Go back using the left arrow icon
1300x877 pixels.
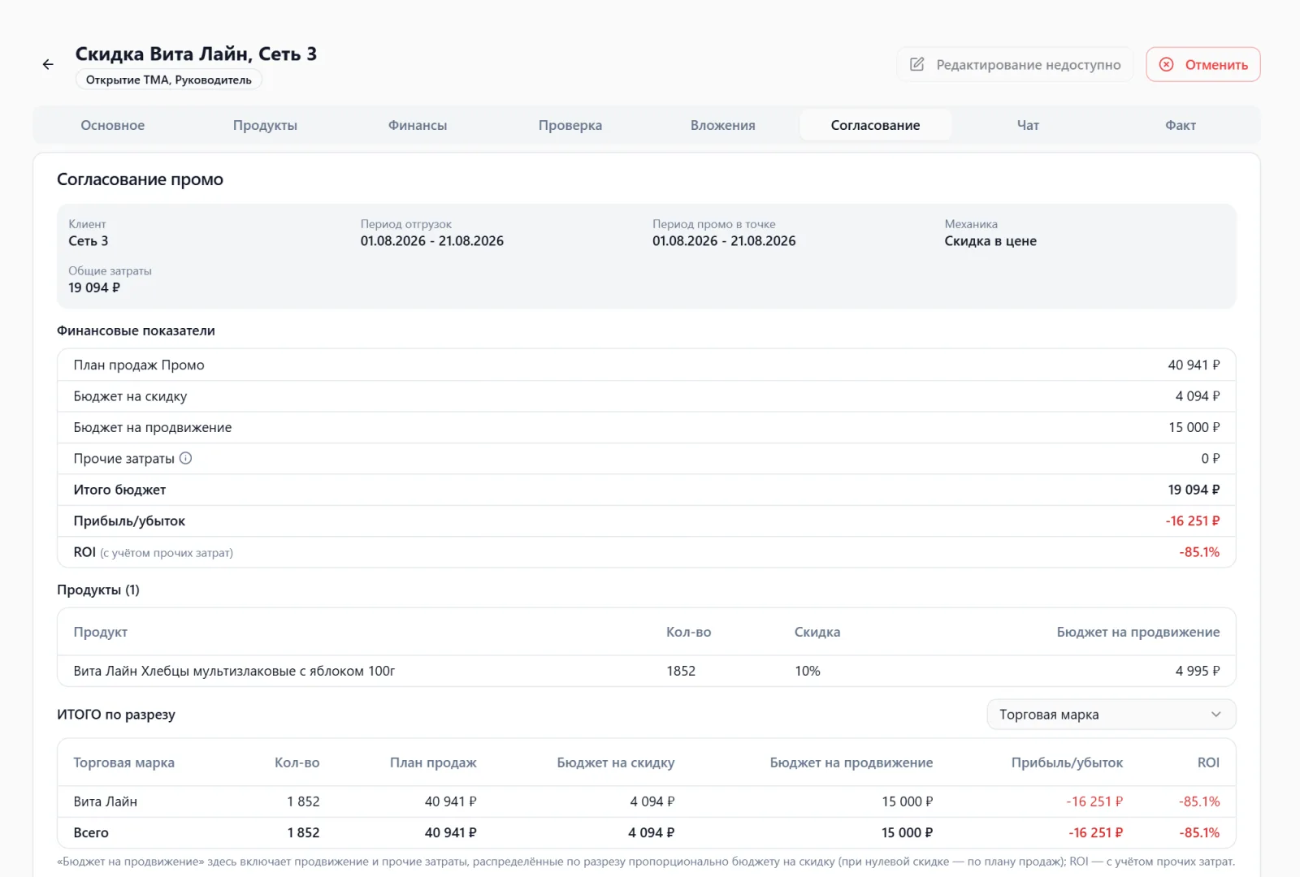click(x=48, y=64)
